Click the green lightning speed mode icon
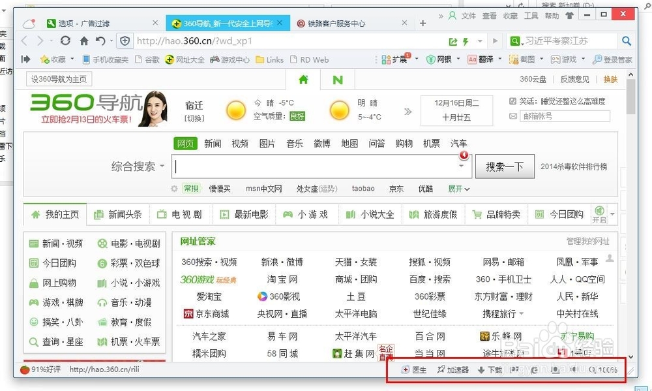 click(466, 41)
